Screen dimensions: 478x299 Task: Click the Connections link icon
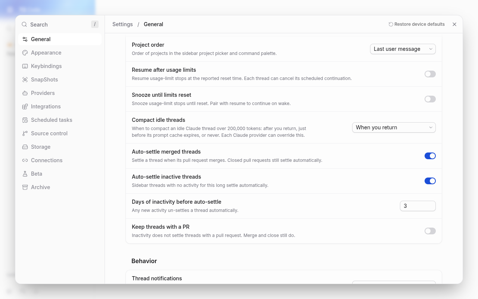pos(25,160)
